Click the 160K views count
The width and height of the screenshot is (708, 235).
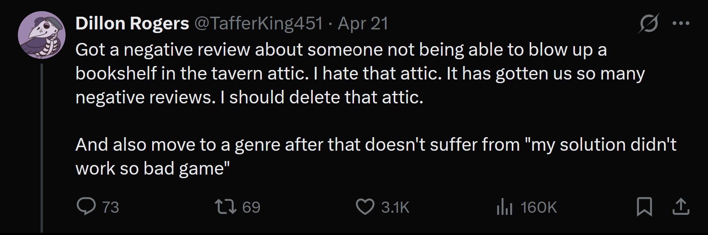coord(538,207)
